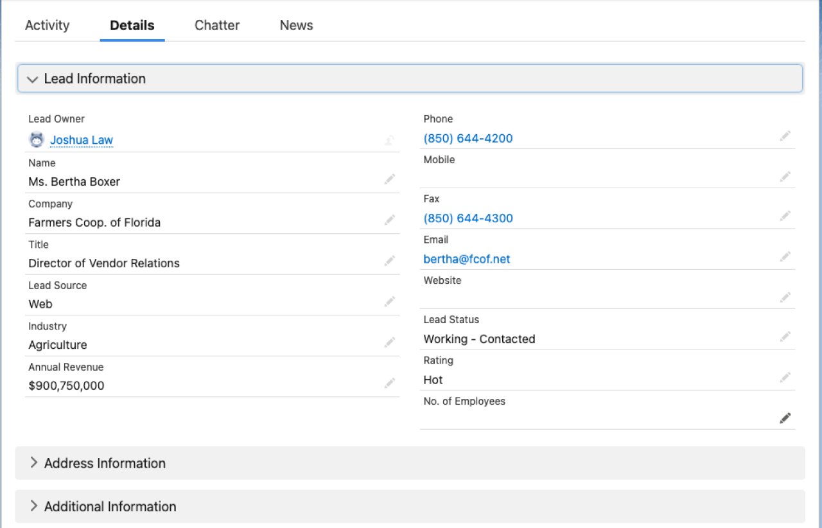The height and width of the screenshot is (528, 822).
Task: Click the Web lead source value
Action: point(40,304)
